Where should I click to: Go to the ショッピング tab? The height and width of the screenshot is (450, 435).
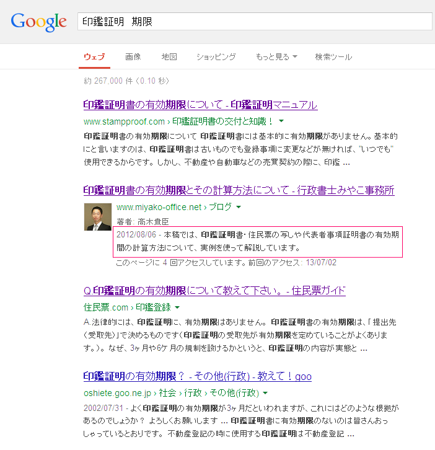(216, 57)
